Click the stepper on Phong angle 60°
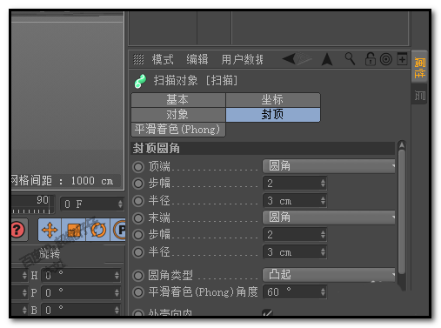 coord(323,292)
